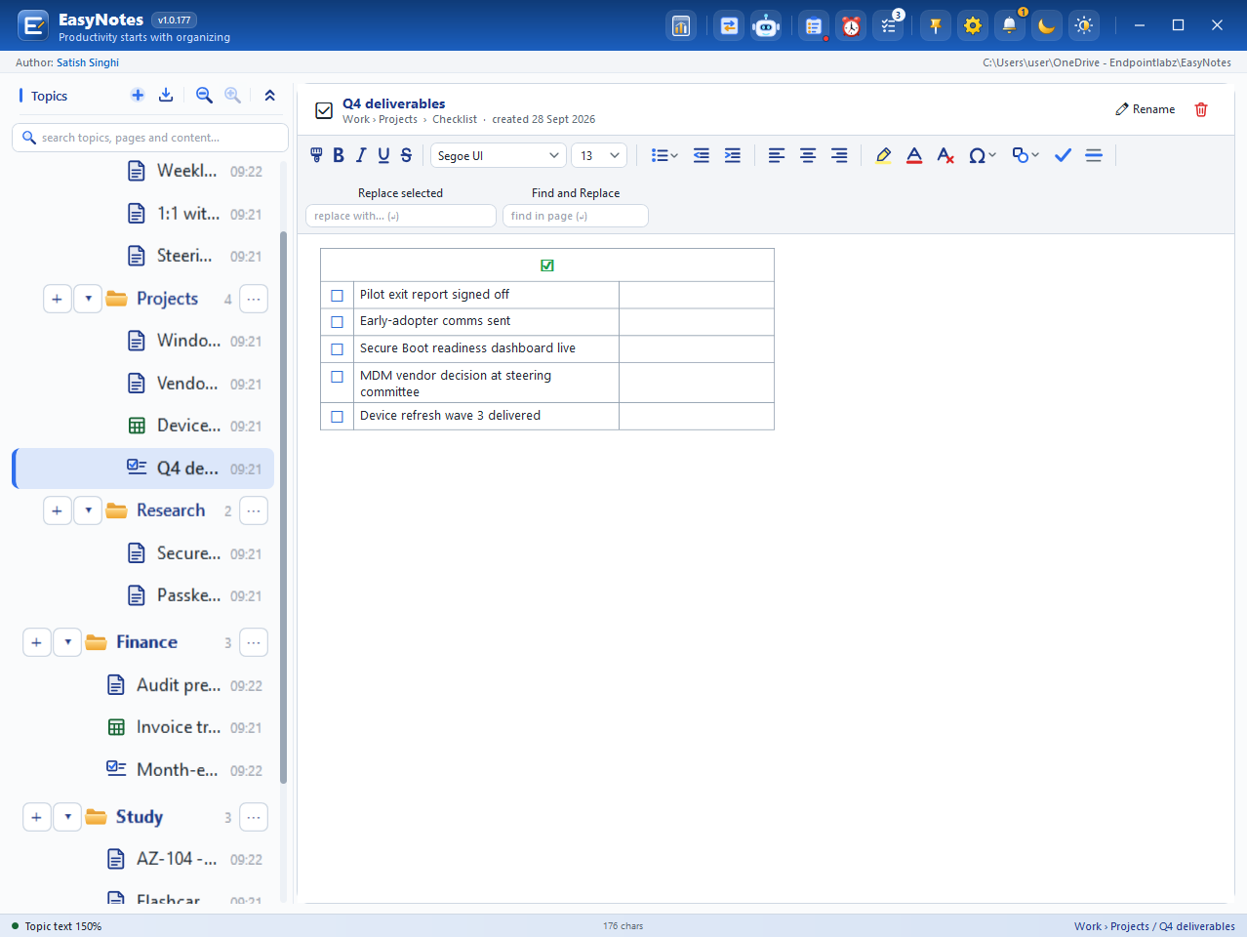Viewport: 1247px width, 937px height.
Task: Apply red font color
Action: [x=914, y=155]
